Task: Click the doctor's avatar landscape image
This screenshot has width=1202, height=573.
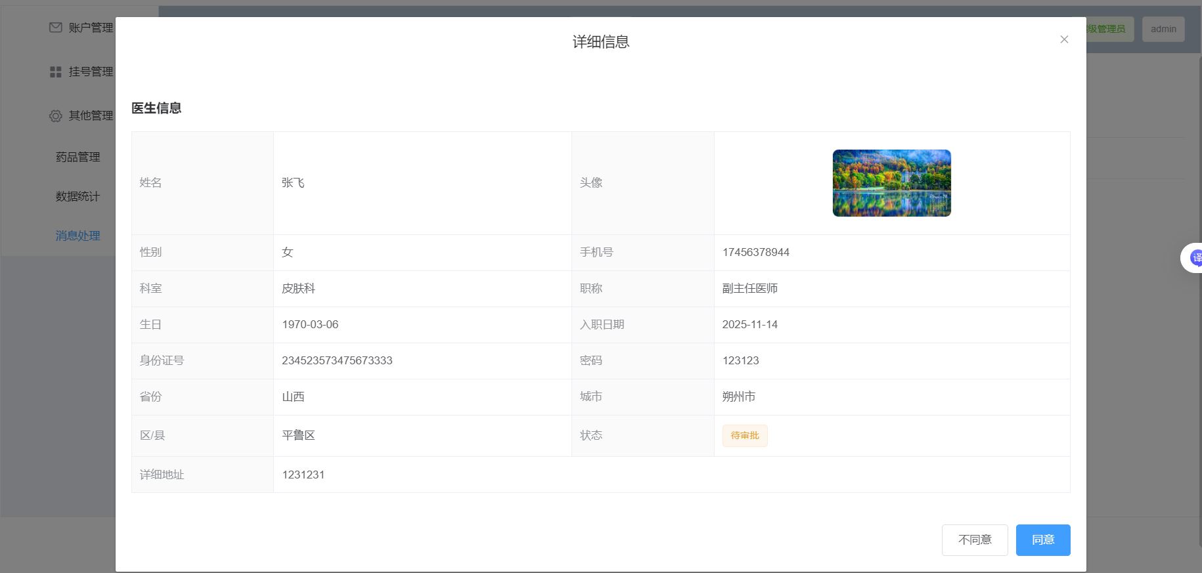Action: (891, 183)
